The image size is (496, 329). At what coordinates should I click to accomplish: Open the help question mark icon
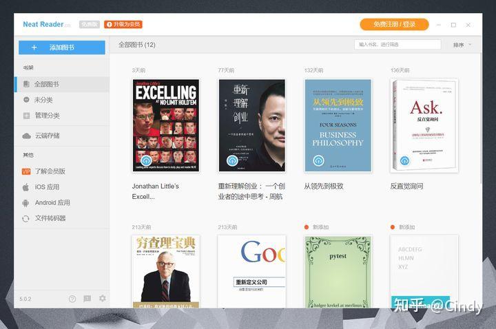(72, 299)
